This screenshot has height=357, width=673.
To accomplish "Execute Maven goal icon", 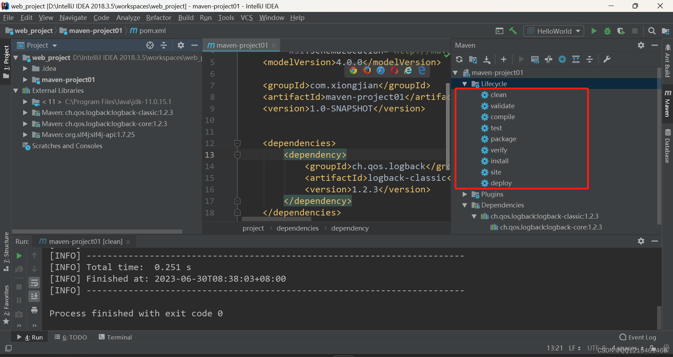I will (x=535, y=60).
